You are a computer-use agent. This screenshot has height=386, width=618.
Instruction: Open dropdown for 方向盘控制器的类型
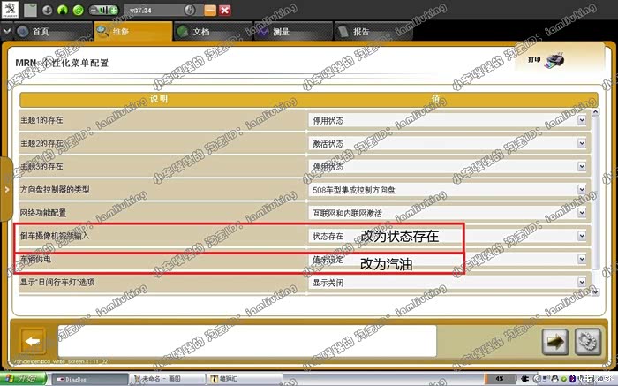coord(581,189)
